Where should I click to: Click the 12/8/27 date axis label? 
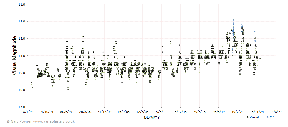click(276, 111)
